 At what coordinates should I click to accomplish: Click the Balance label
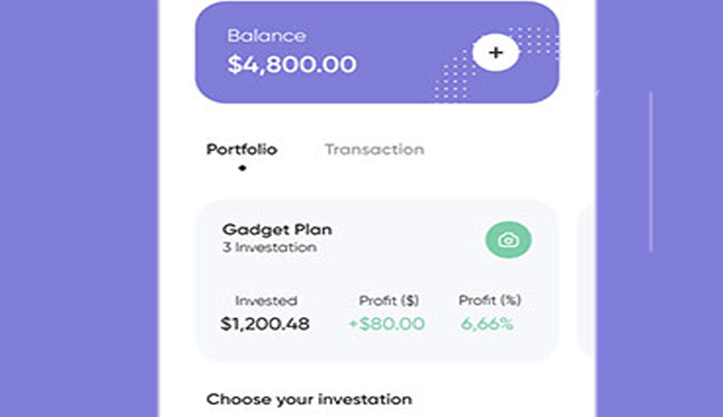coord(267,36)
